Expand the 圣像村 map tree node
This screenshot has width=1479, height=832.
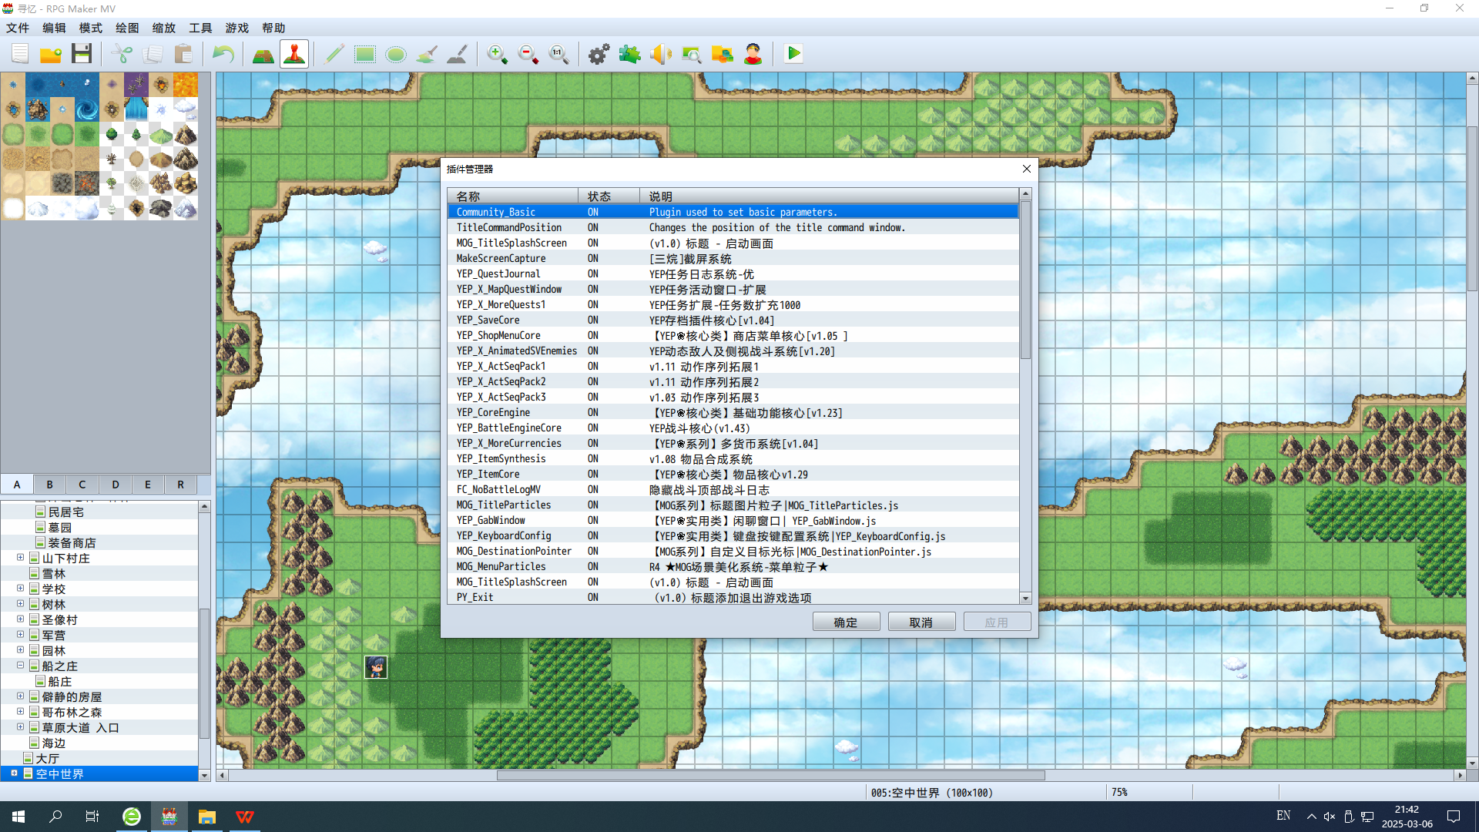click(21, 619)
